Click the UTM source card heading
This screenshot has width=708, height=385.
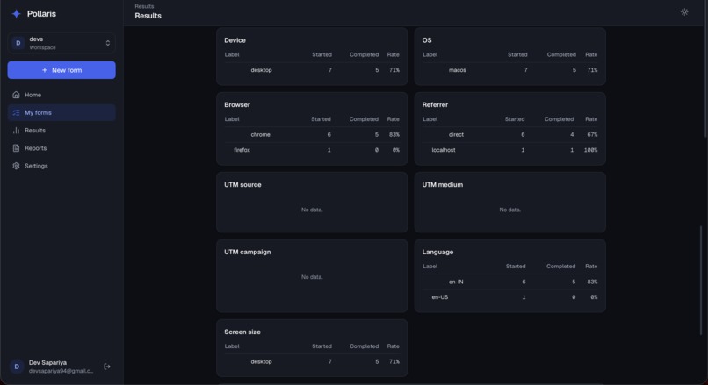(242, 184)
